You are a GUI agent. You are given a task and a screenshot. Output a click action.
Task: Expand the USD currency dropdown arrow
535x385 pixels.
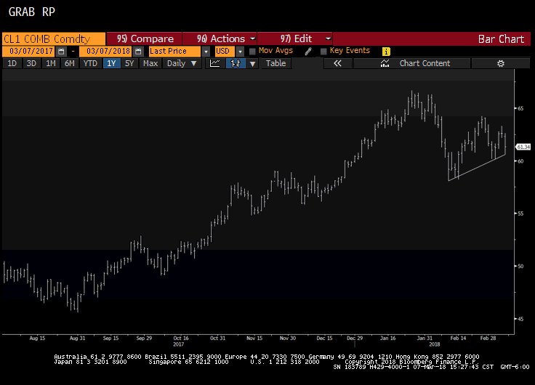tap(240, 52)
